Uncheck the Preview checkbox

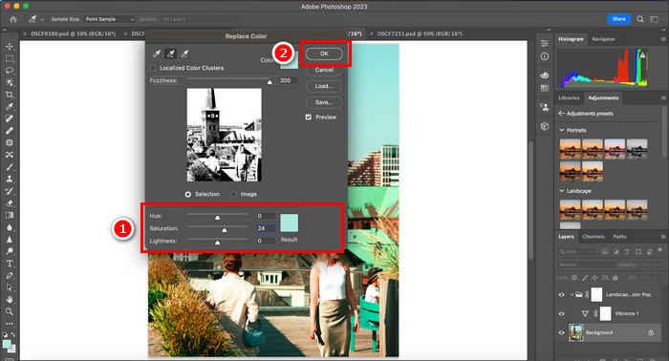click(x=309, y=117)
